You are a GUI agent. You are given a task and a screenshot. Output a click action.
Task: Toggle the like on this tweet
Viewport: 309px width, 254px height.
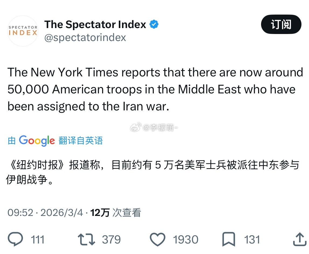[158, 239]
